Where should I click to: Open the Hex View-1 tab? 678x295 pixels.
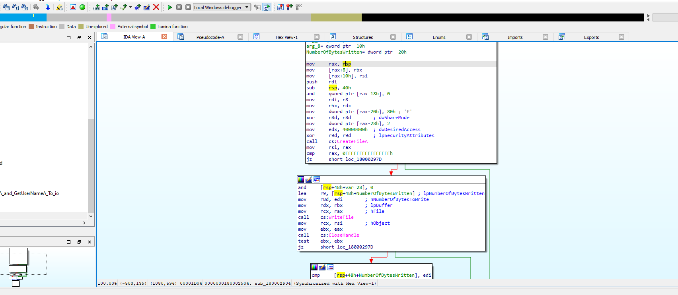pyautogui.click(x=286, y=37)
